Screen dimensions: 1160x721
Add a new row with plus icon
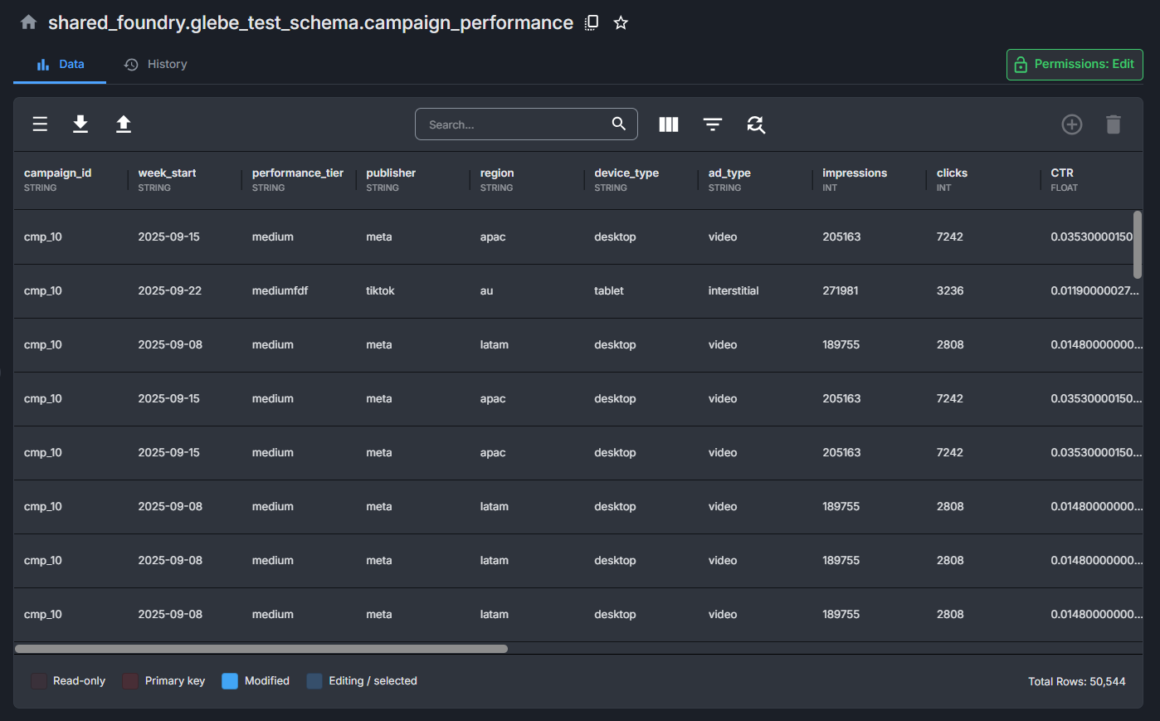(x=1072, y=124)
